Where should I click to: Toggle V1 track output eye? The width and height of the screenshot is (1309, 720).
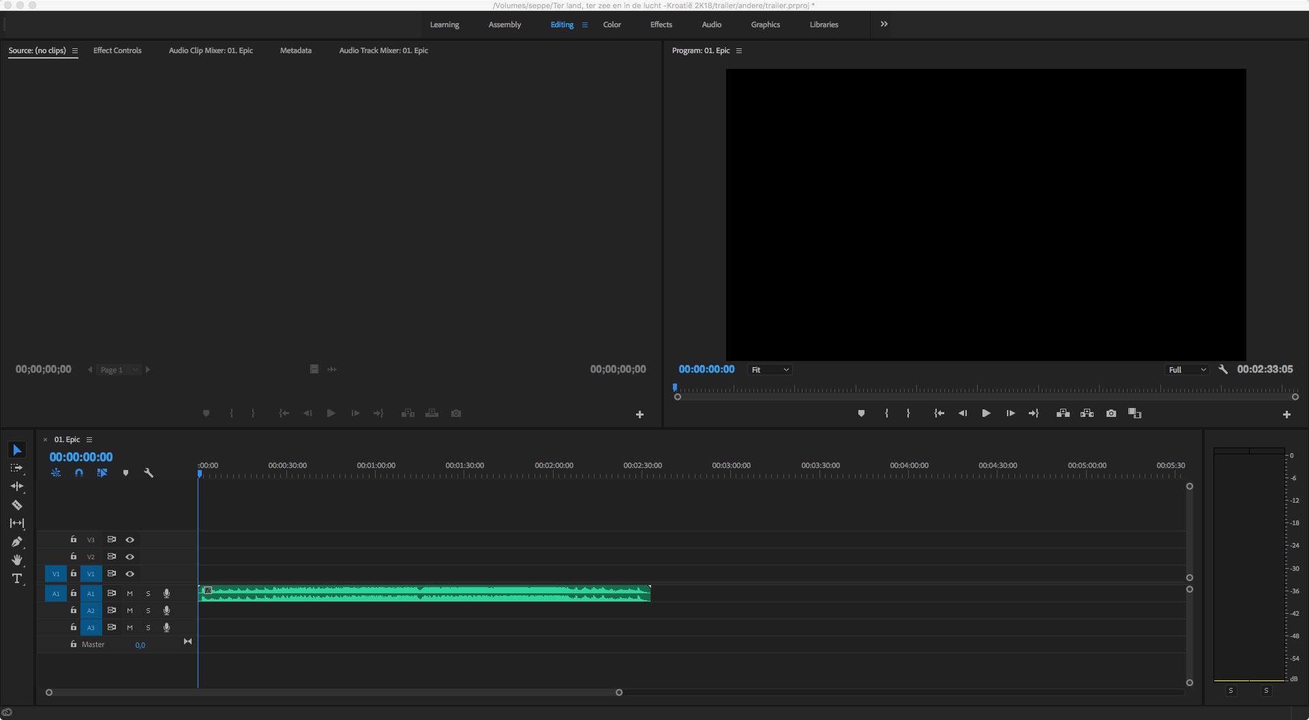[130, 574]
